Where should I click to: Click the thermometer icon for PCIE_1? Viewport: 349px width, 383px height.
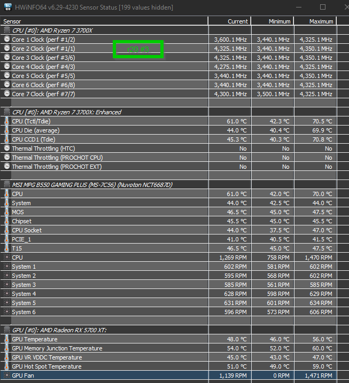pos(6,239)
